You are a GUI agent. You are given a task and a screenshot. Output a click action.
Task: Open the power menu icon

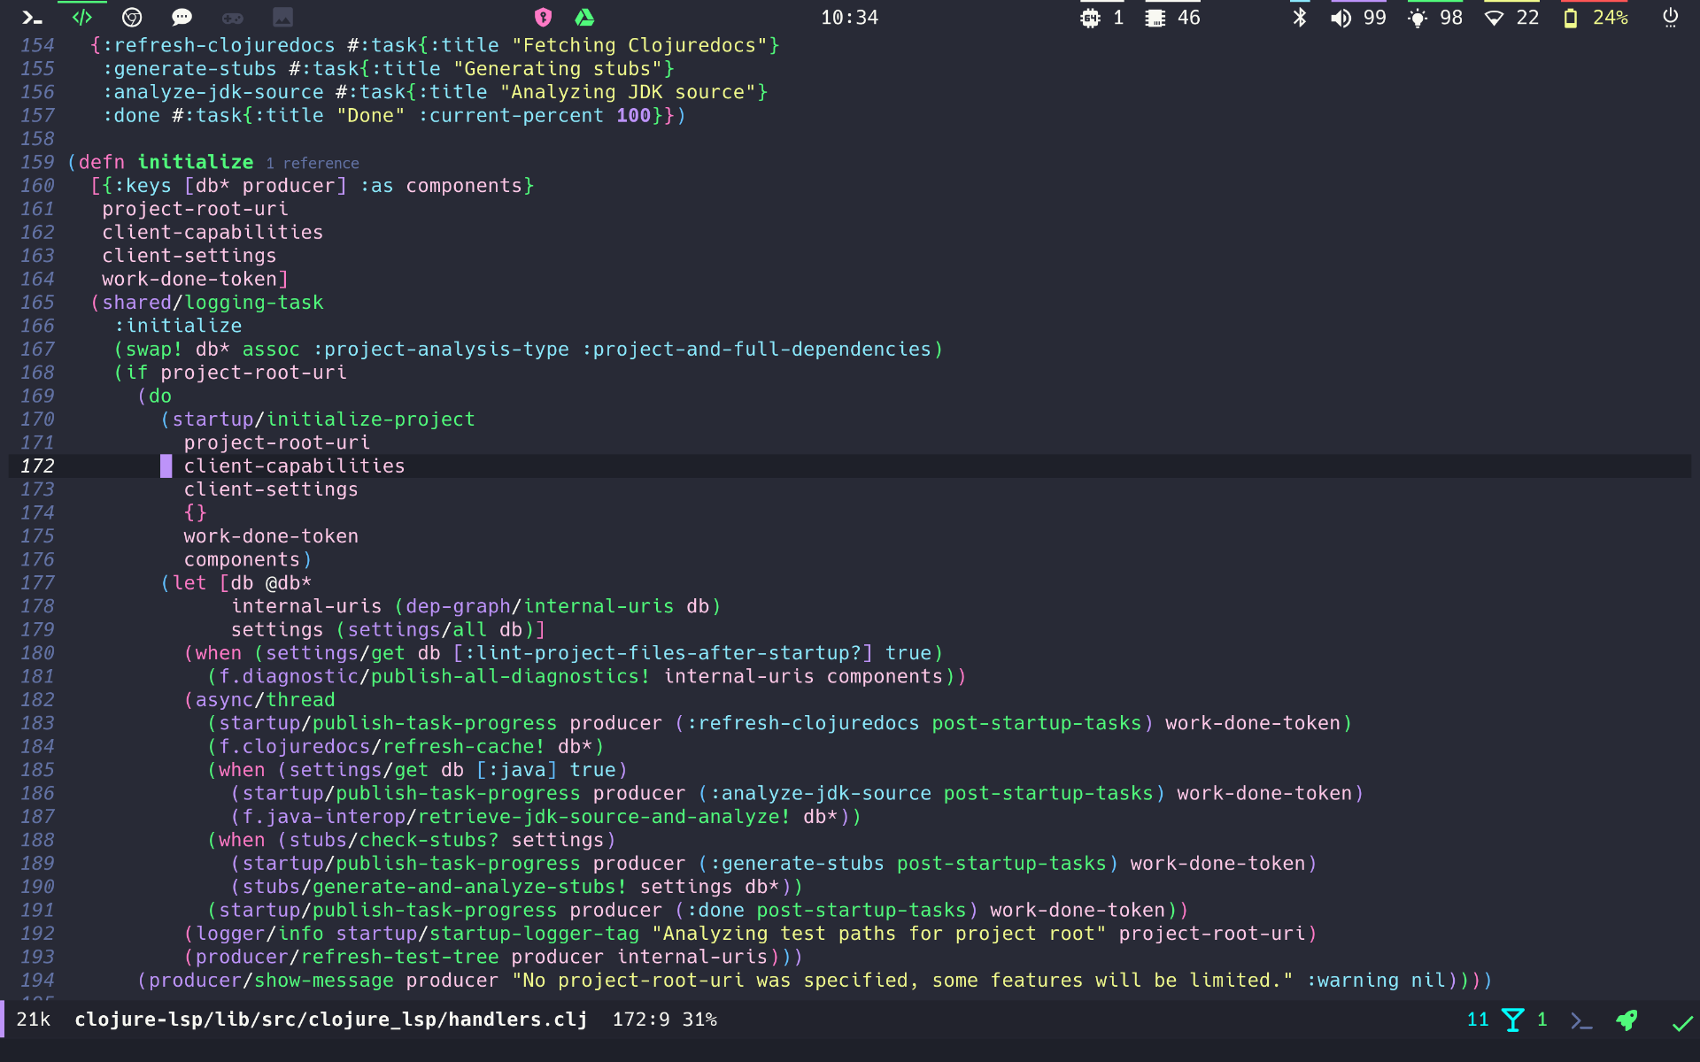coord(1670,18)
